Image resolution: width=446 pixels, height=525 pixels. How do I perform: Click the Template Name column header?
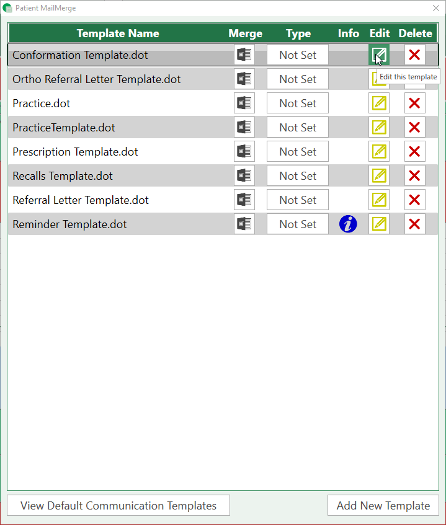click(x=118, y=33)
